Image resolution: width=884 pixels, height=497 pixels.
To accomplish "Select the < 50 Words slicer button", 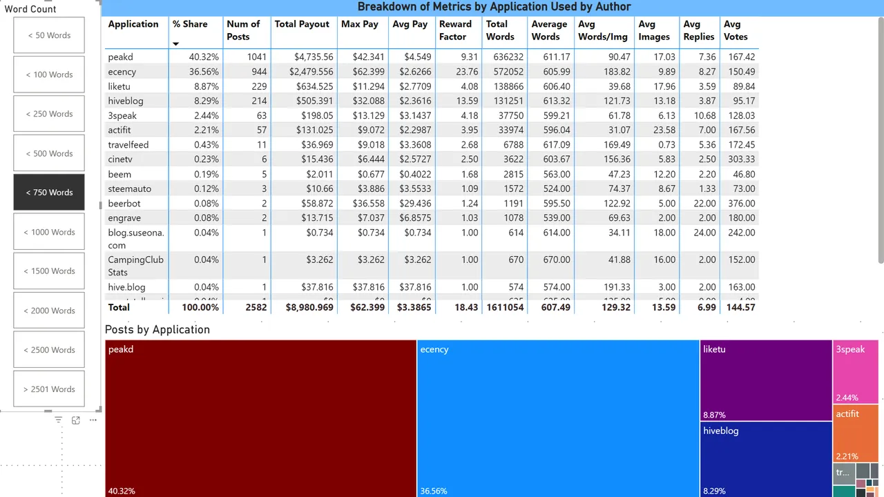I will pyautogui.click(x=49, y=35).
